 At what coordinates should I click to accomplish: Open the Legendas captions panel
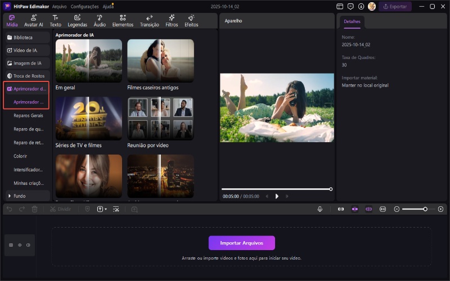(77, 21)
